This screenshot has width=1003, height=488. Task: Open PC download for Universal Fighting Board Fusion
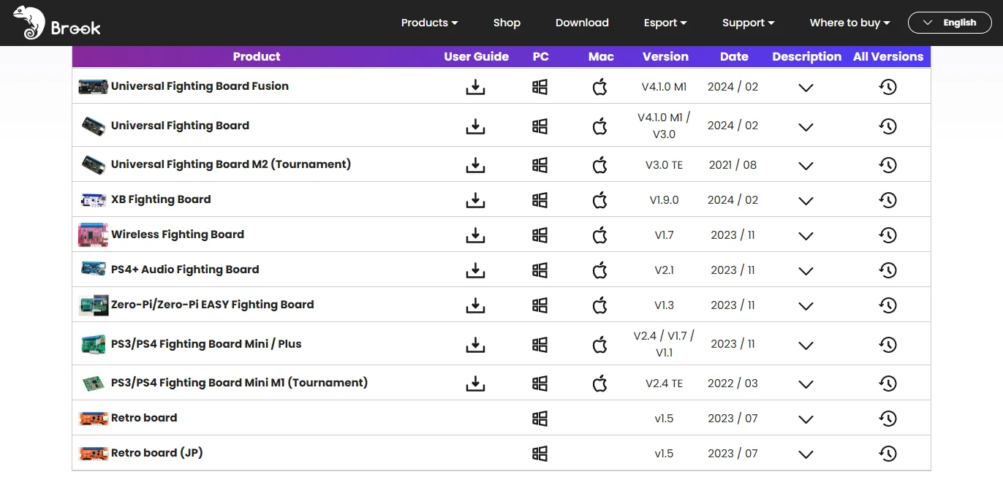point(540,87)
